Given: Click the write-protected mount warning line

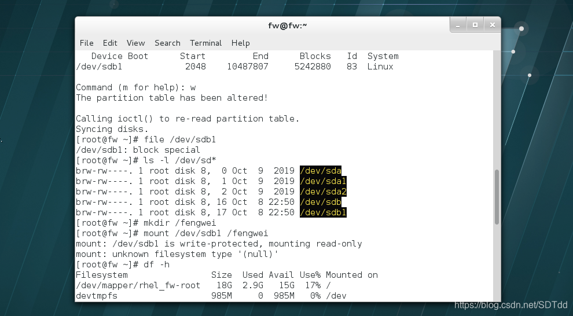Looking at the screenshot, I should click(219, 244).
